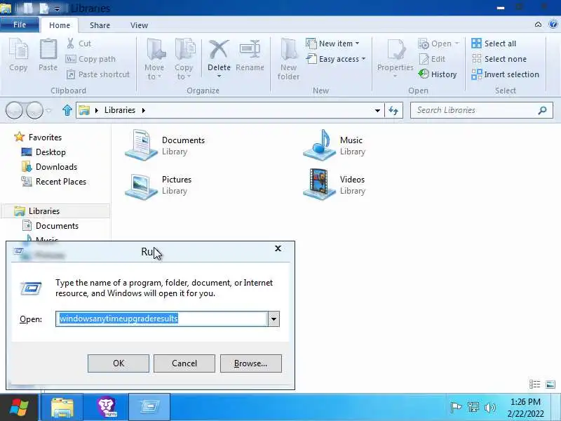Click OK in the Run dialog

(119, 363)
